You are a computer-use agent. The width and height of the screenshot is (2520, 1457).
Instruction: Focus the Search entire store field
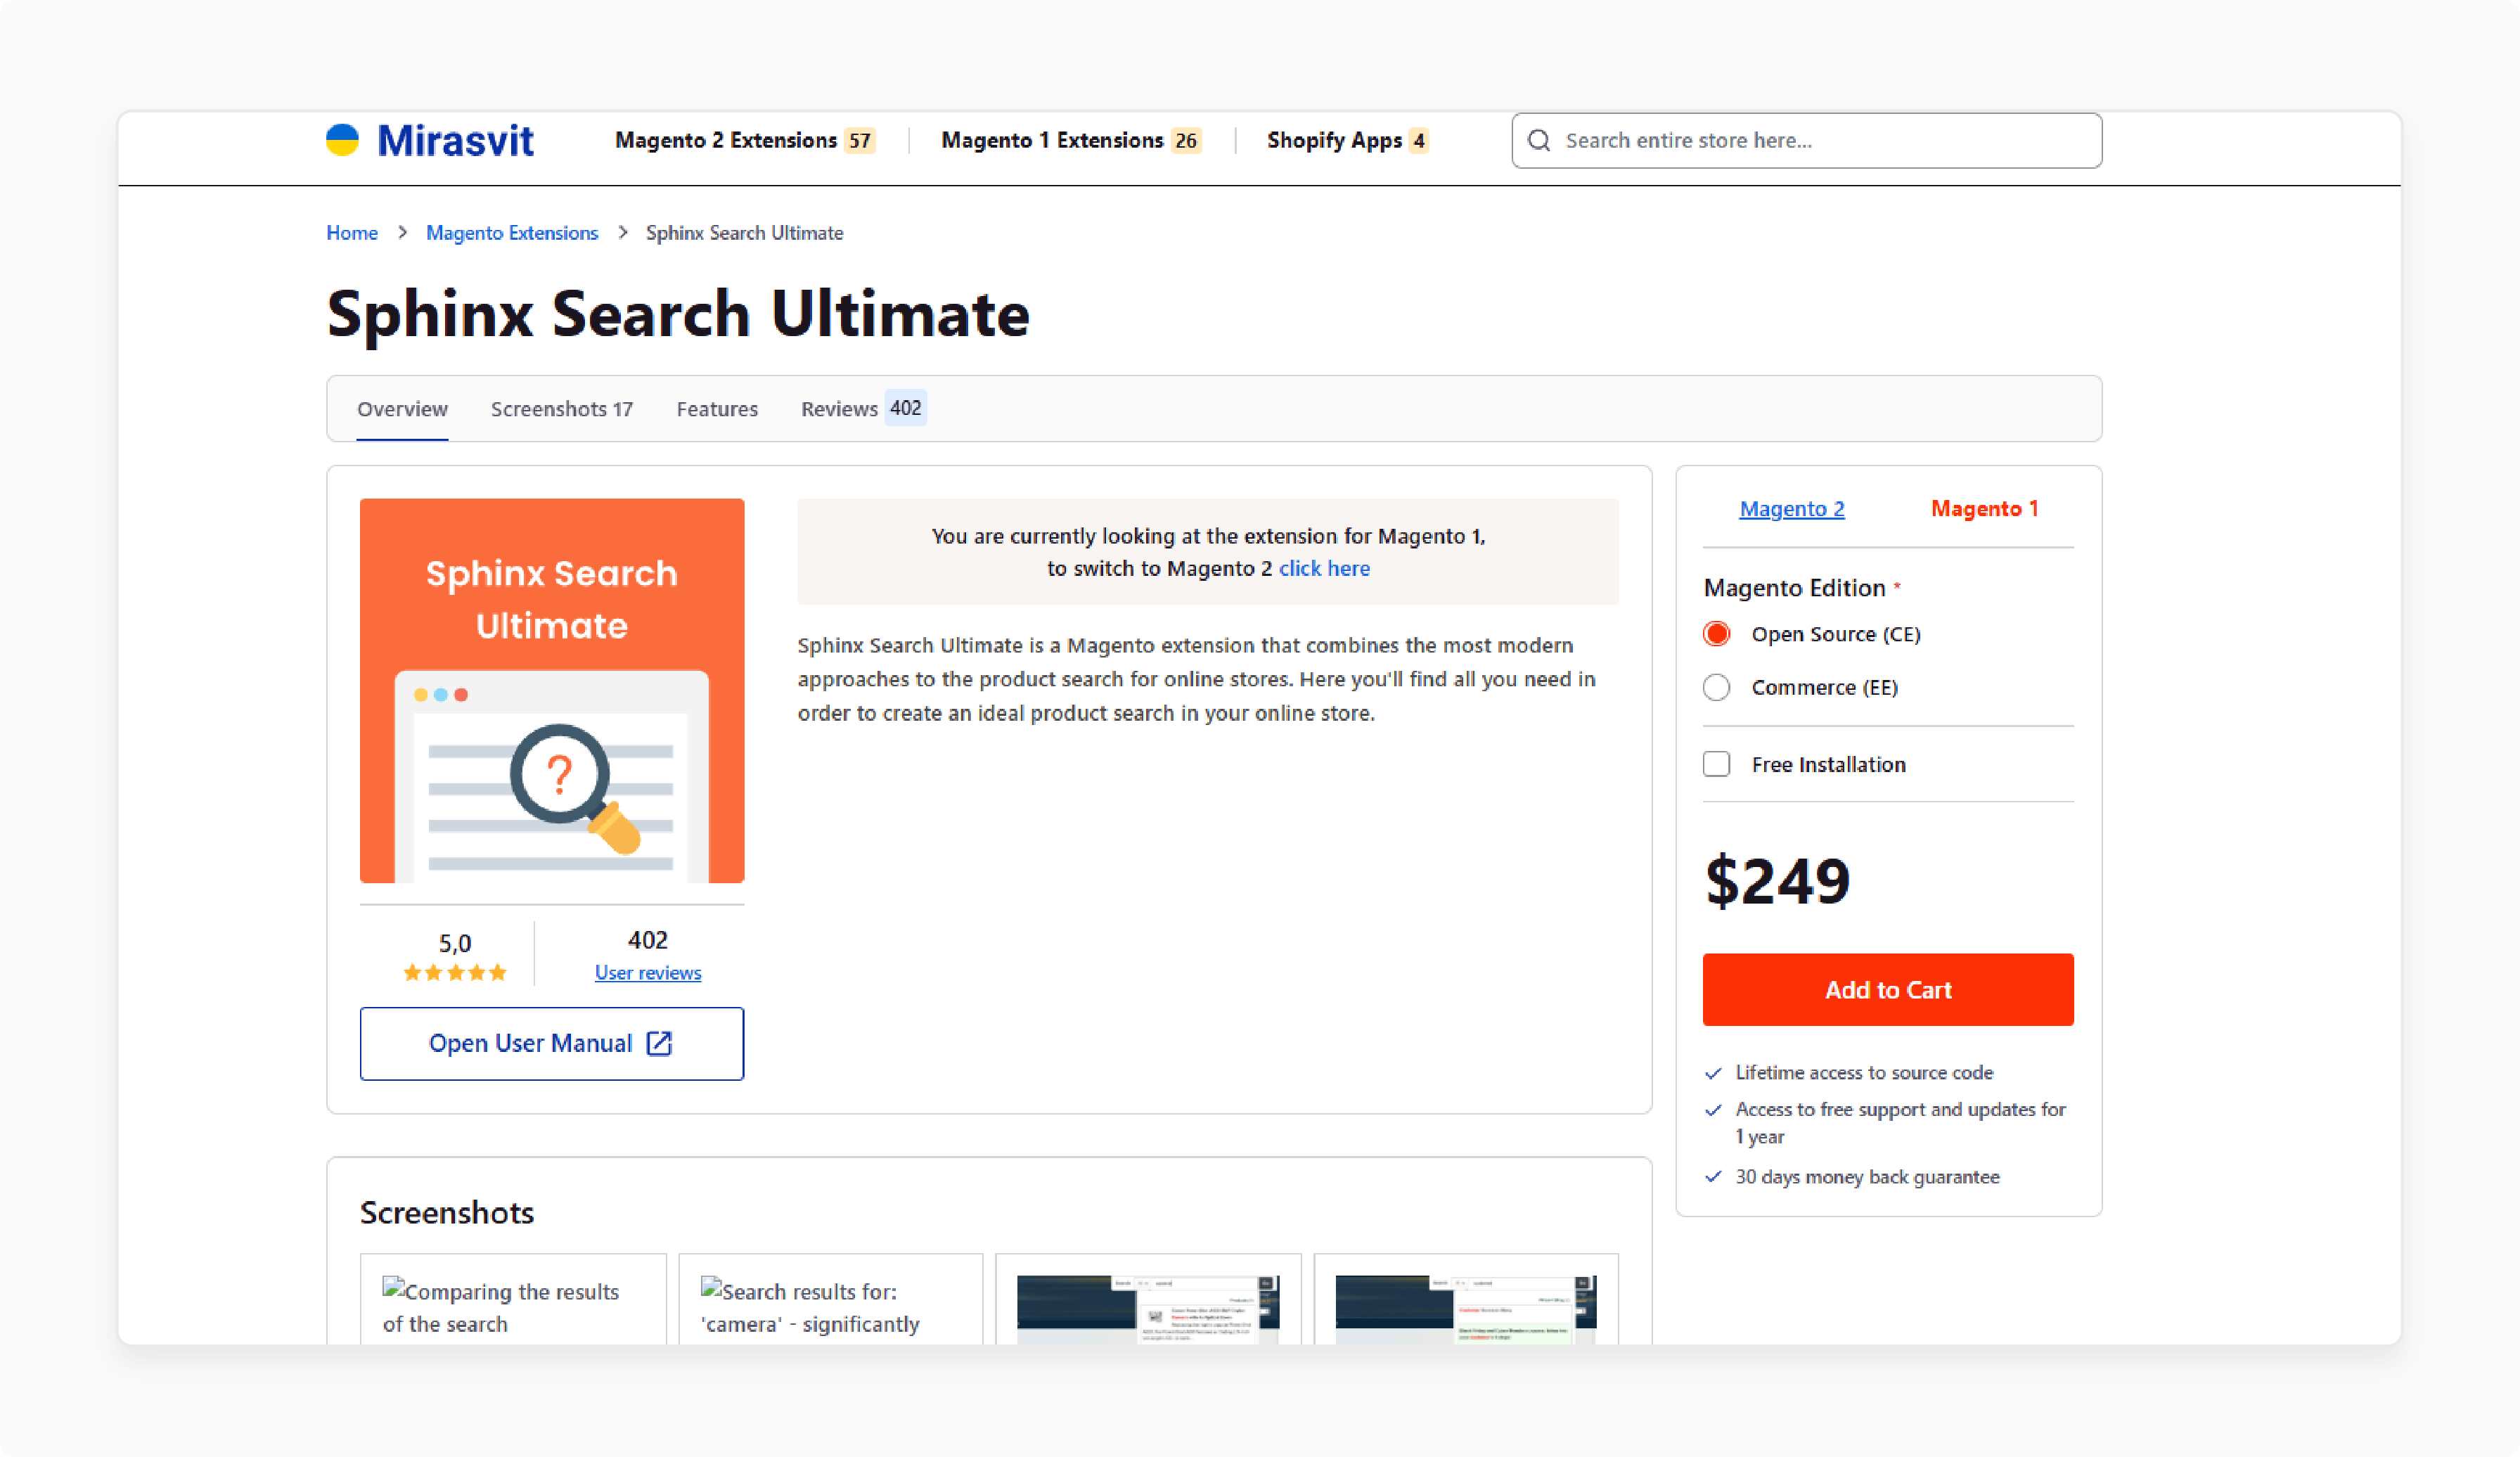coord(1806,141)
